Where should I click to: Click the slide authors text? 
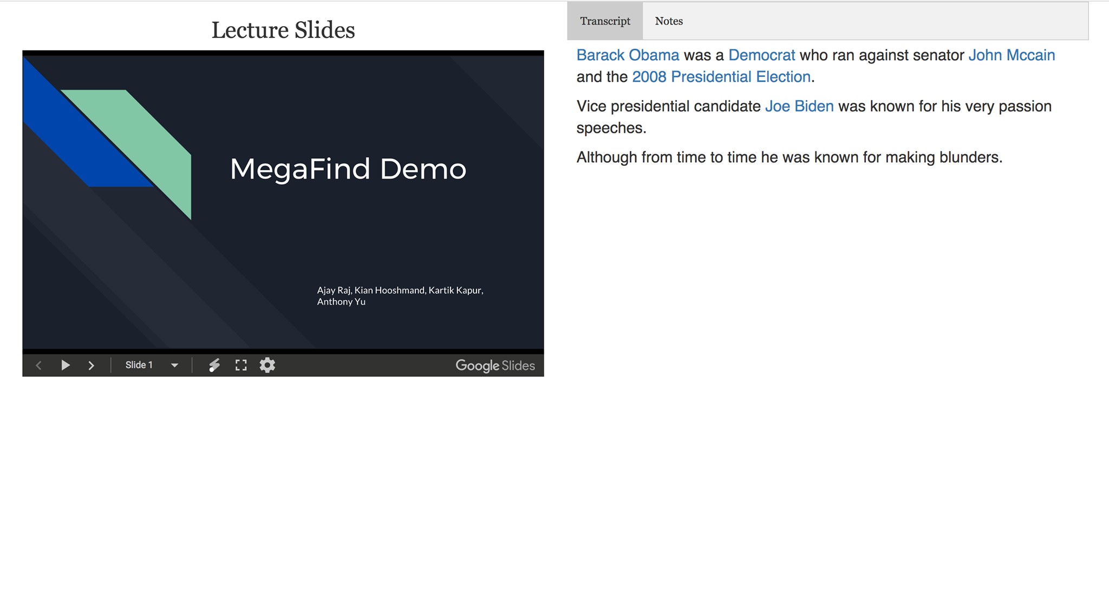400,296
